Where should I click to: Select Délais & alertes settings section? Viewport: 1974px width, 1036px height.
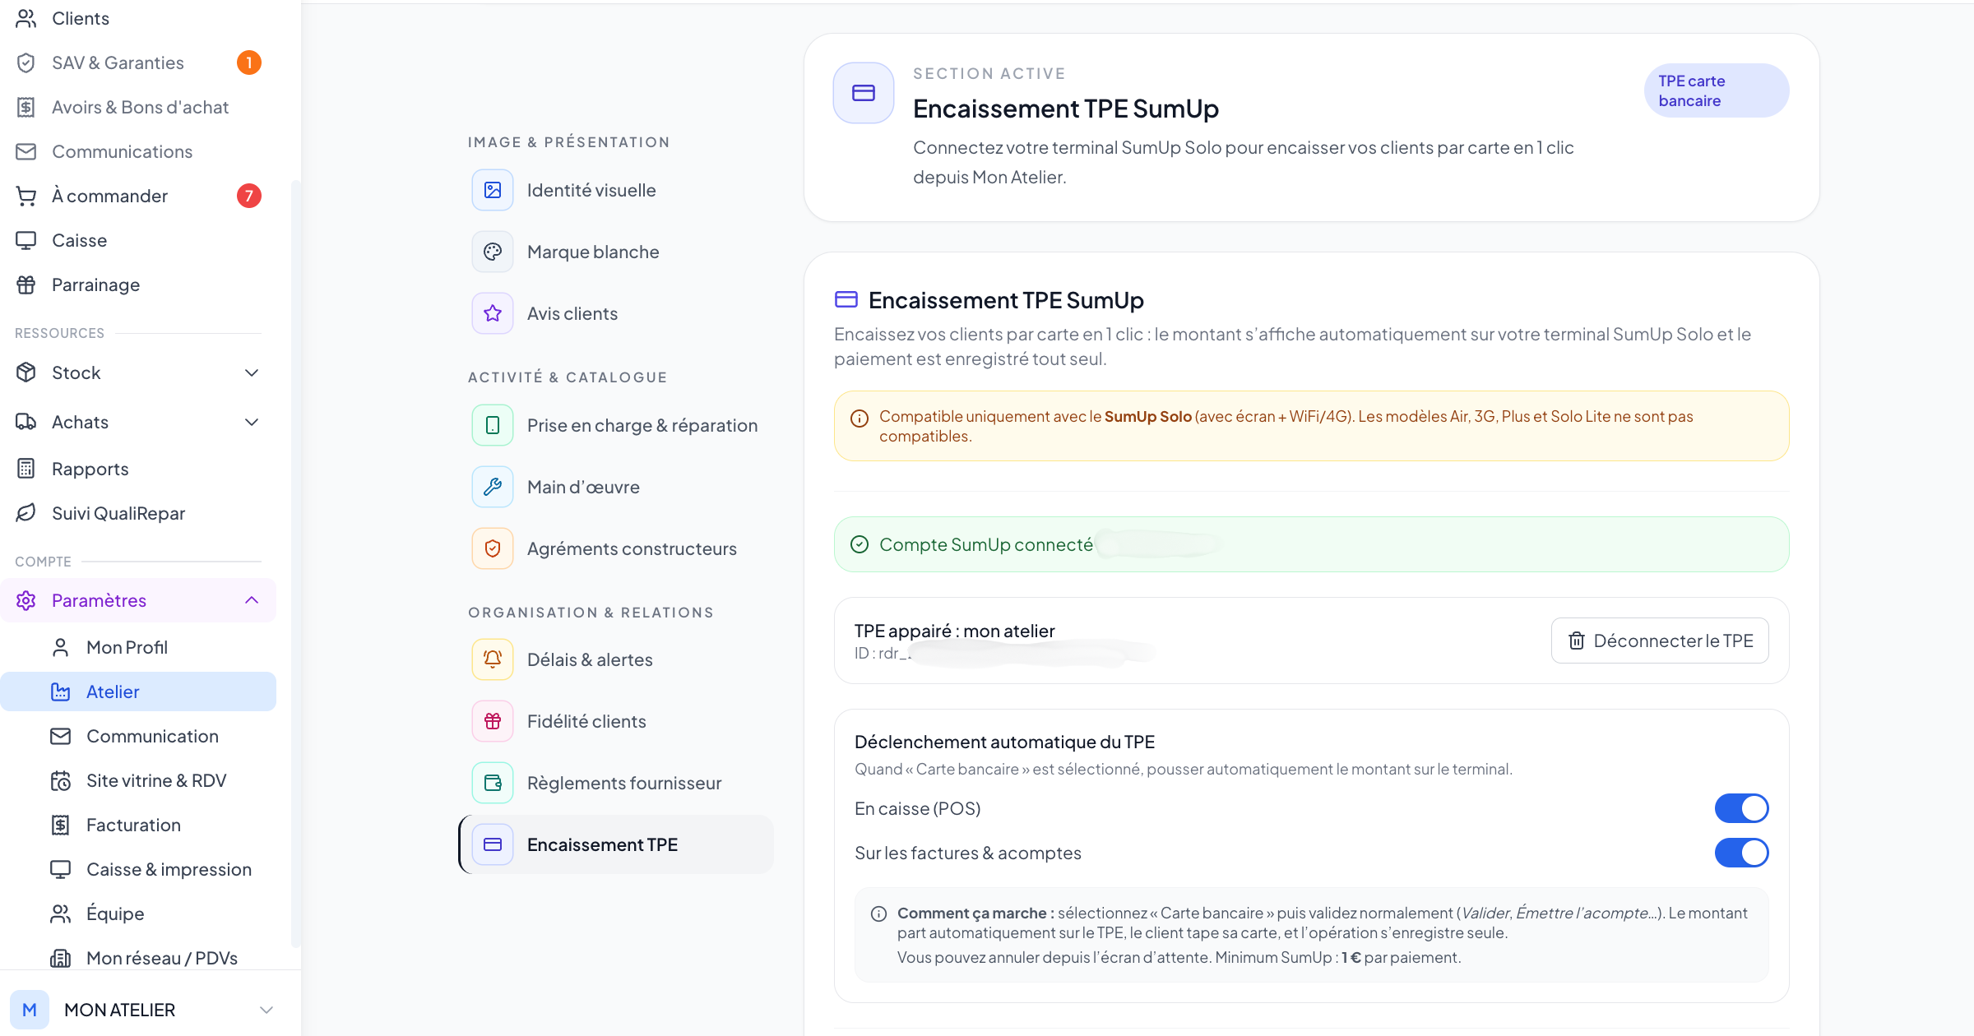coord(616,659)
